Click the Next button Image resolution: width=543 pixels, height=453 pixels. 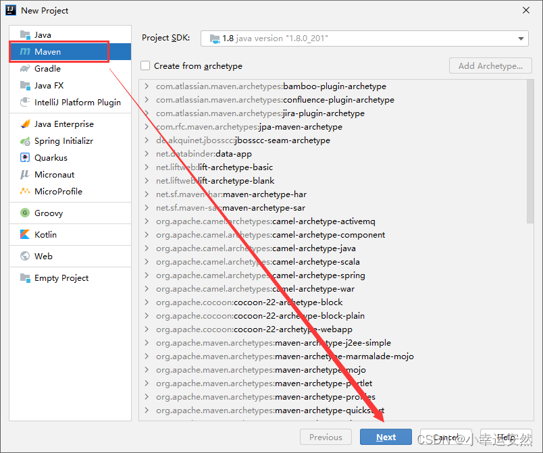(386, 437)
